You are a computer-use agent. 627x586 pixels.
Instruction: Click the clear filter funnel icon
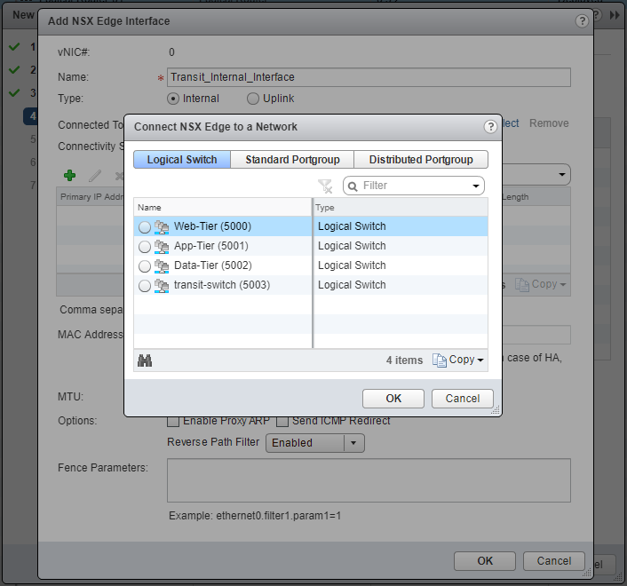click(325, 186)
